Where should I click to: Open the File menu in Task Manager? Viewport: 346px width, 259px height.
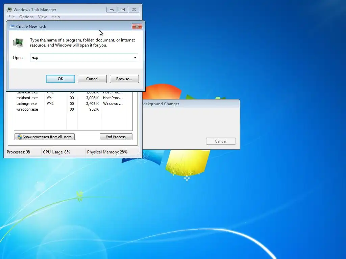click(x=11, y=17)
